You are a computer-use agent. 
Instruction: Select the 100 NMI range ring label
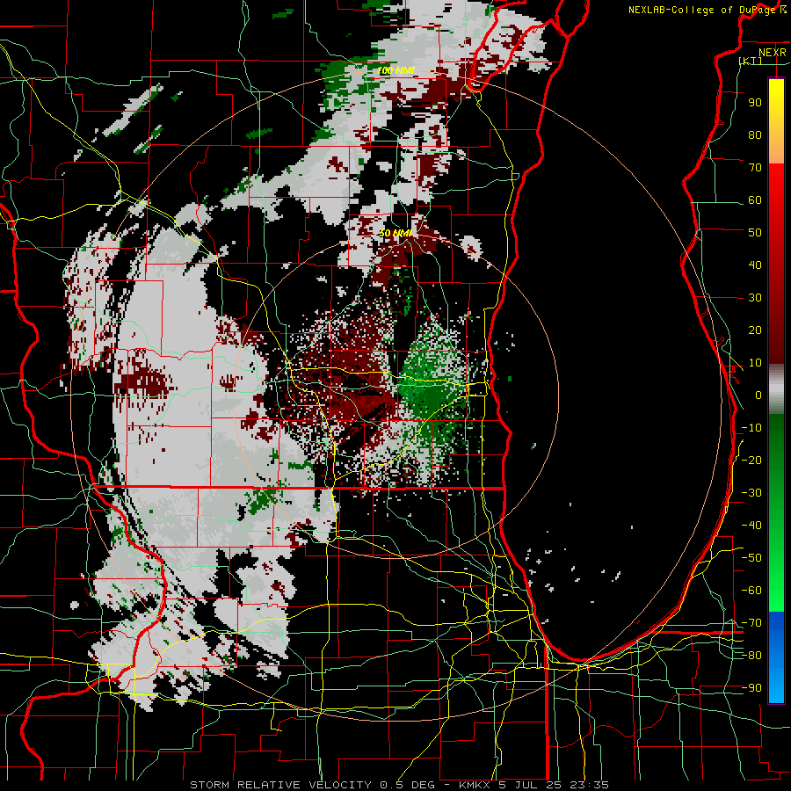[395, 70]
